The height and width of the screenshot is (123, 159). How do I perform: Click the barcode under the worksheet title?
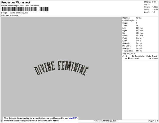25,9
